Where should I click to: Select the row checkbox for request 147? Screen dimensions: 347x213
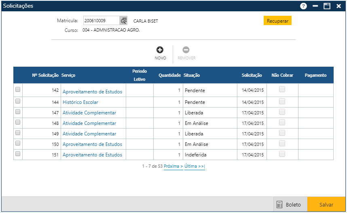click(x=18, y=112)
